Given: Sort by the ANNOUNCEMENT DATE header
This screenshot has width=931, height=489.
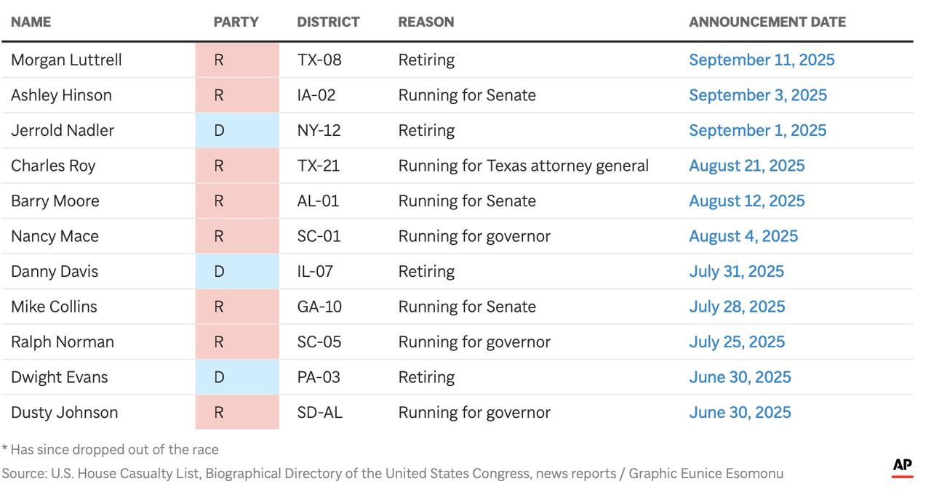Looking at the screenshot, I should pyautogui.click(x=767, y=22).
